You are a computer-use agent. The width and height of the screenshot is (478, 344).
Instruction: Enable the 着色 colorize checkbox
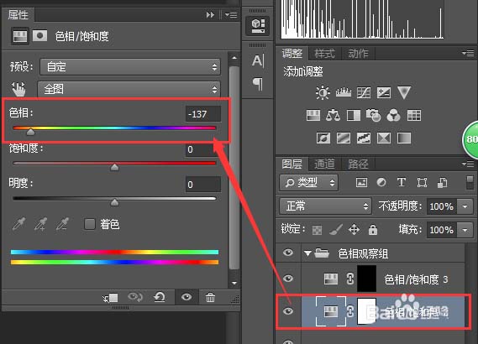click(x=90, y=224)
